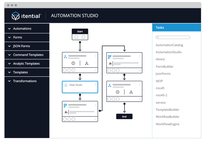Select JsonForms in the Tasks list
Image resolution: width=206 pixels, height=141 pixels.
(163, 74)
